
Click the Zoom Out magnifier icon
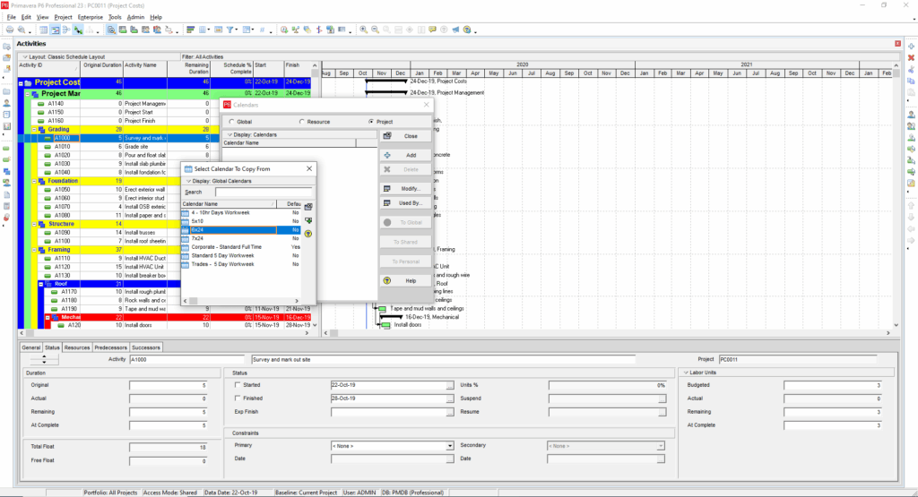(375, 30)
